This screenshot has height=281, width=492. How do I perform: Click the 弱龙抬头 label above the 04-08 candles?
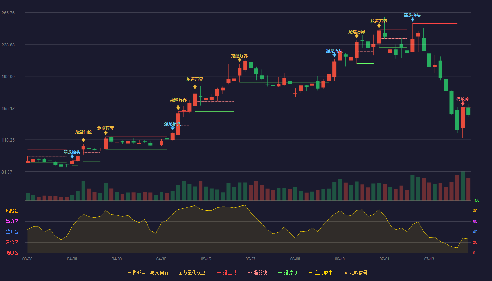(x=72, y=152)
